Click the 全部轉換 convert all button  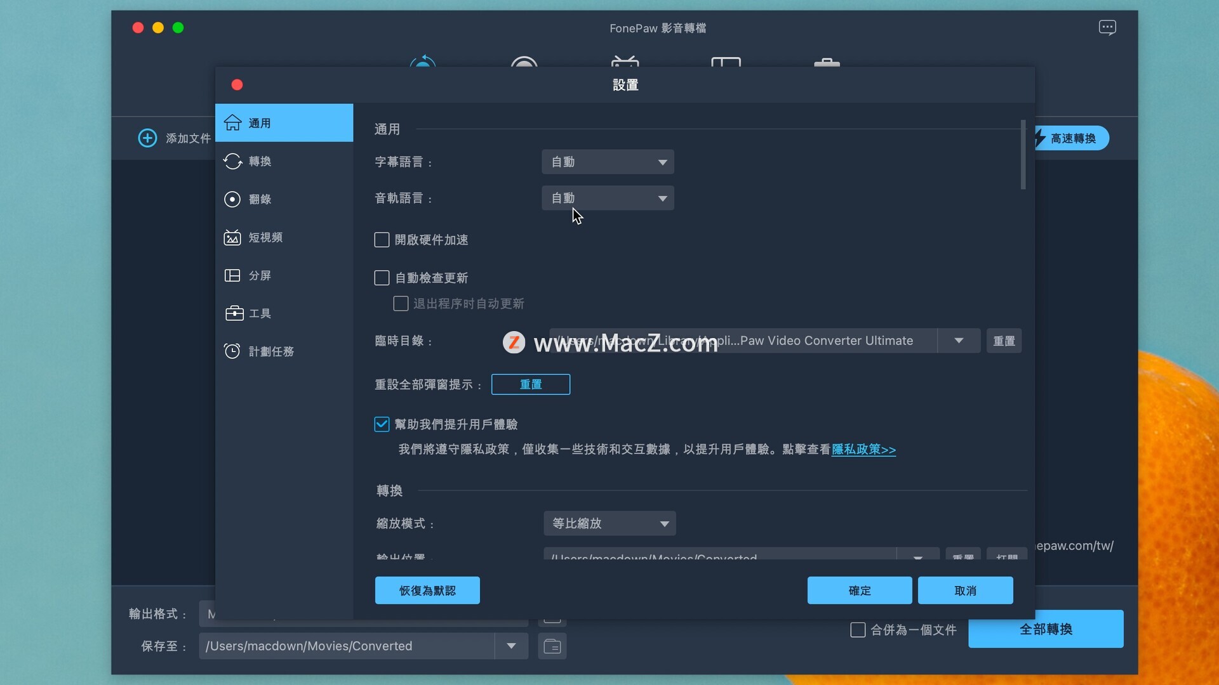pos(1046,629)
